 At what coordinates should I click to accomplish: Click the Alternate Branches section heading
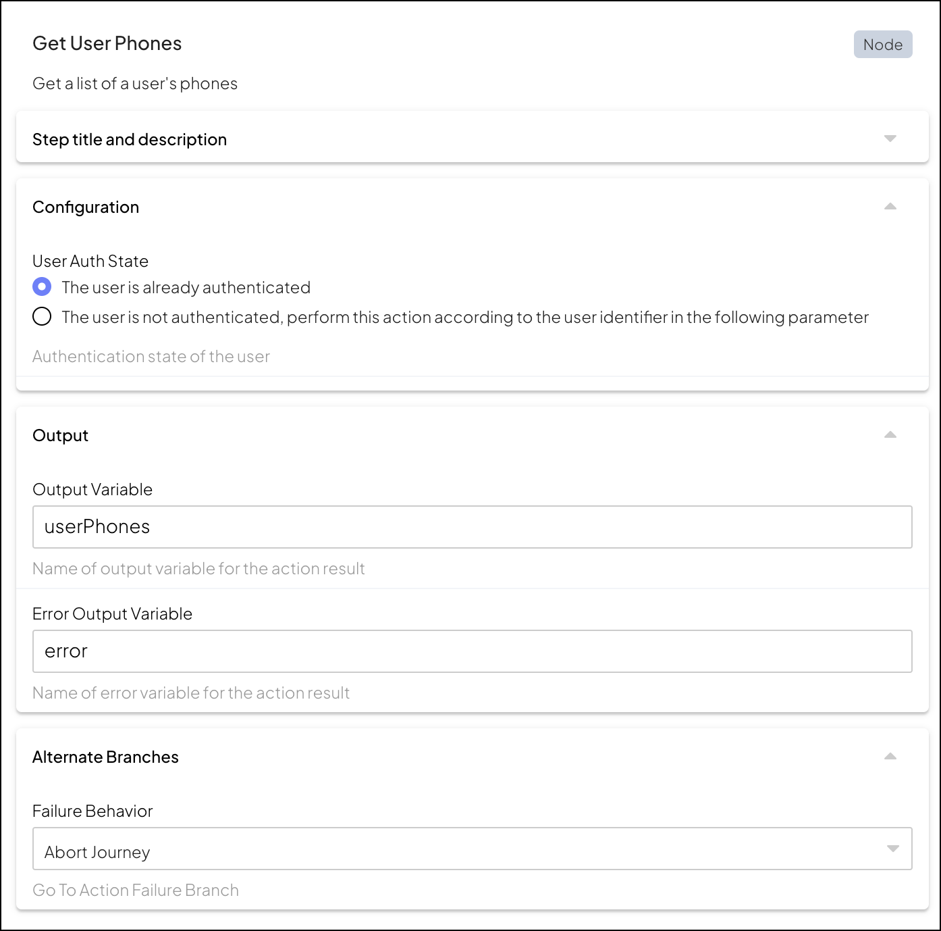pyautogui.click(x=105, y=757)
